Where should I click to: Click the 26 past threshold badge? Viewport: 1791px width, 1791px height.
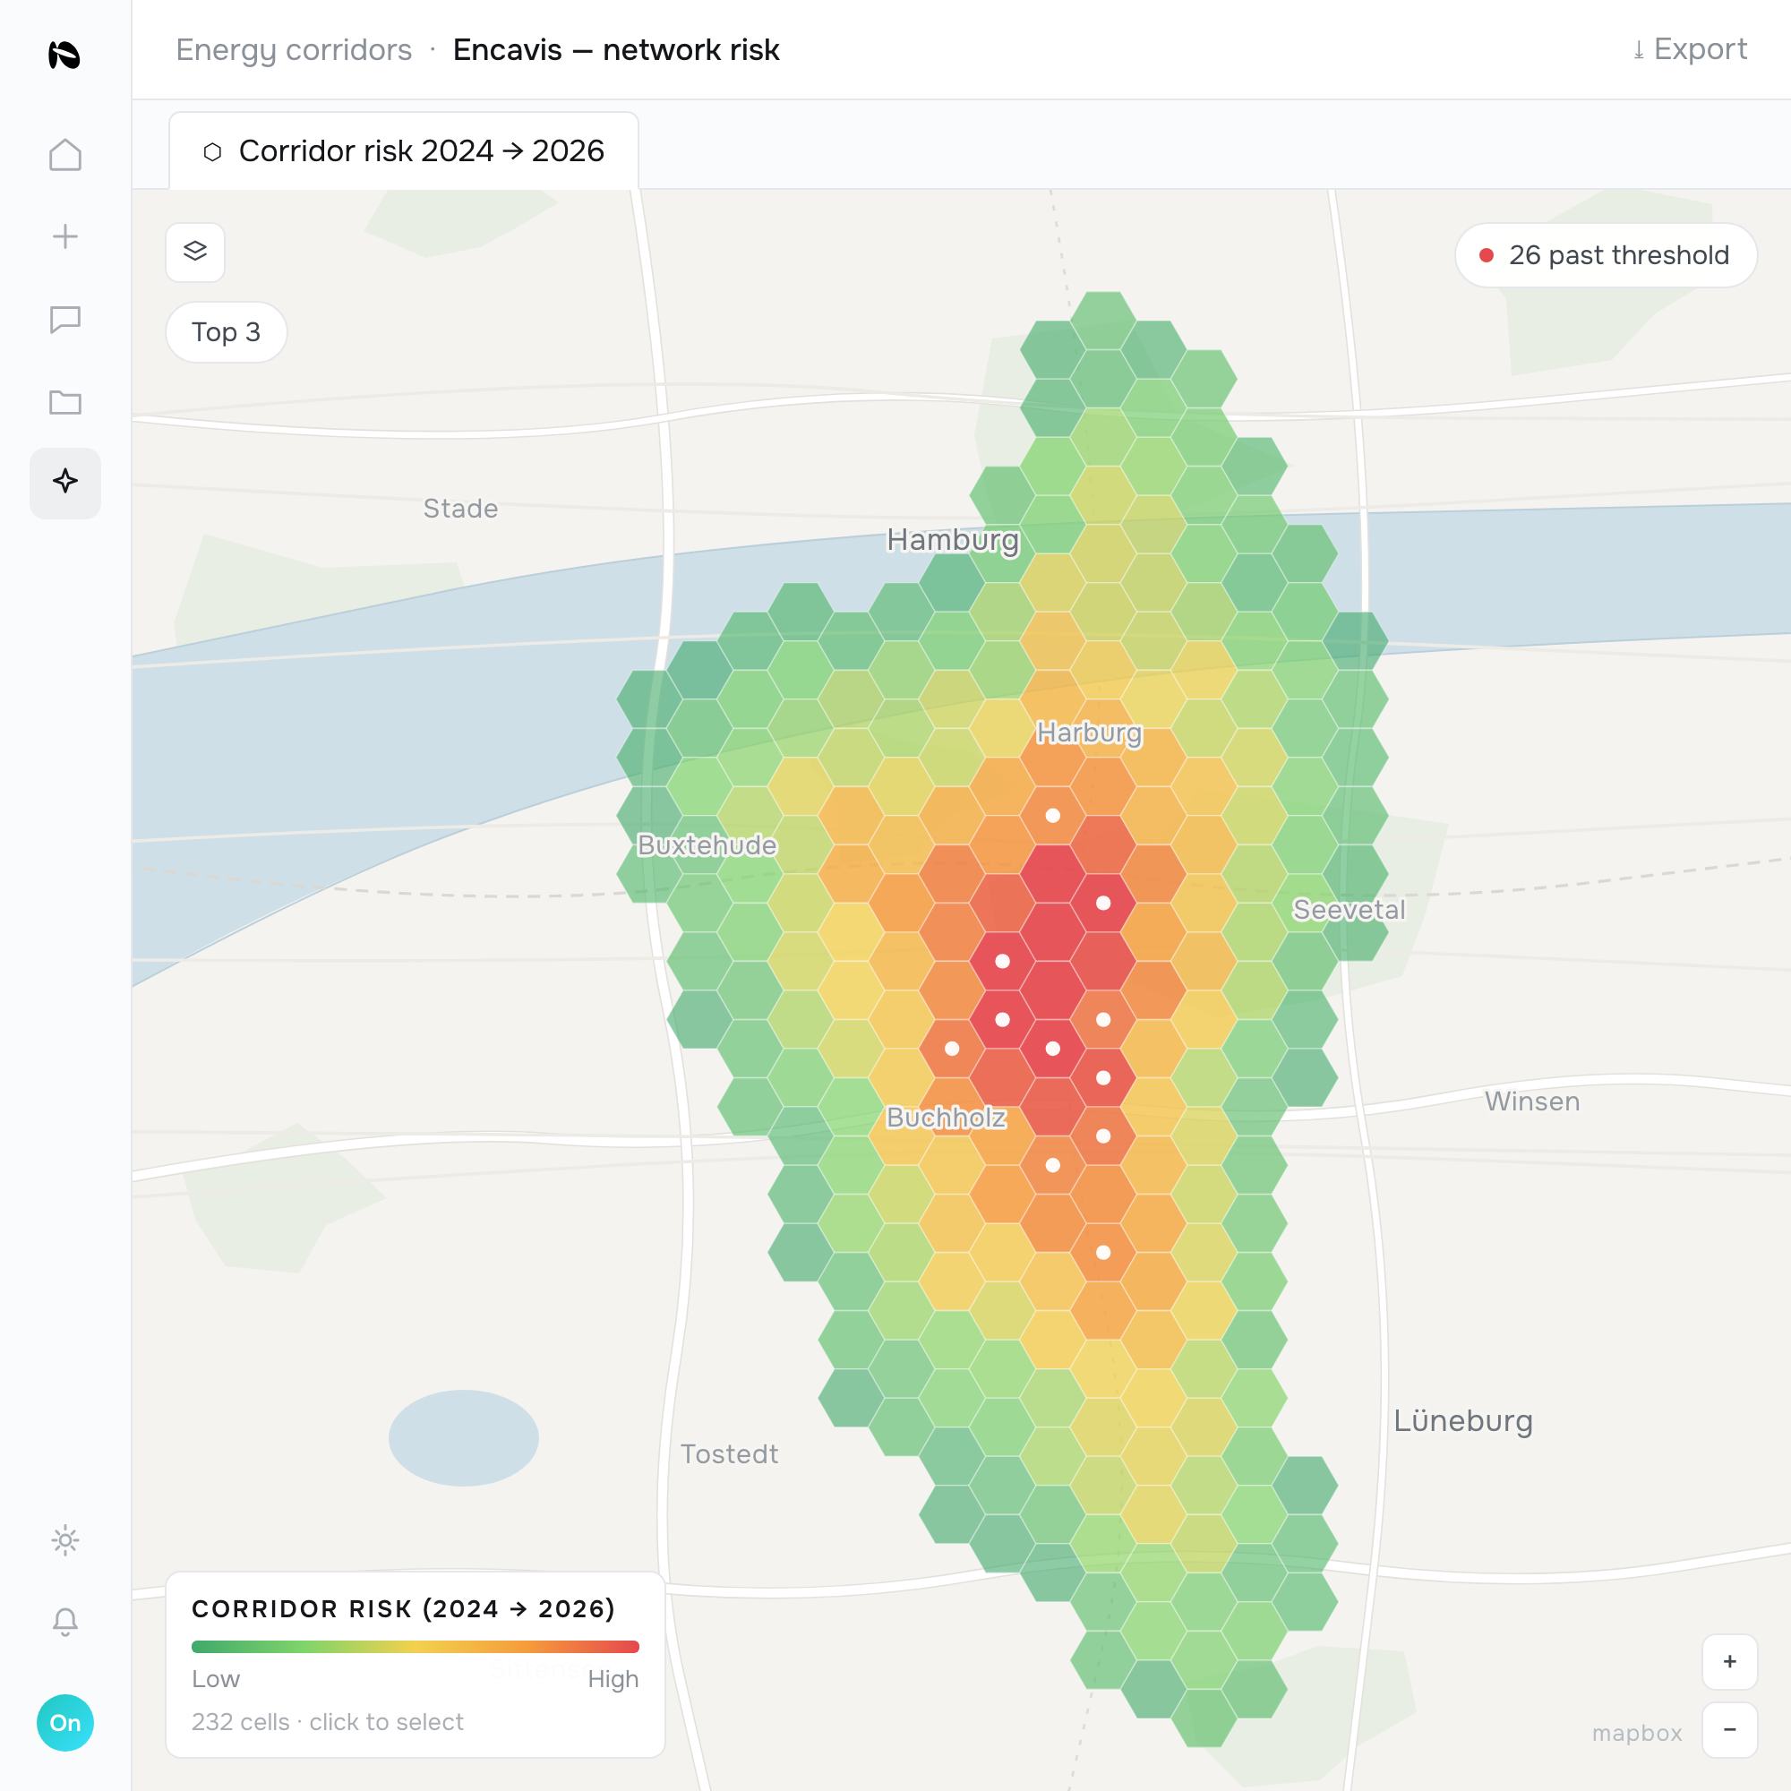(x=1606, y=255)
